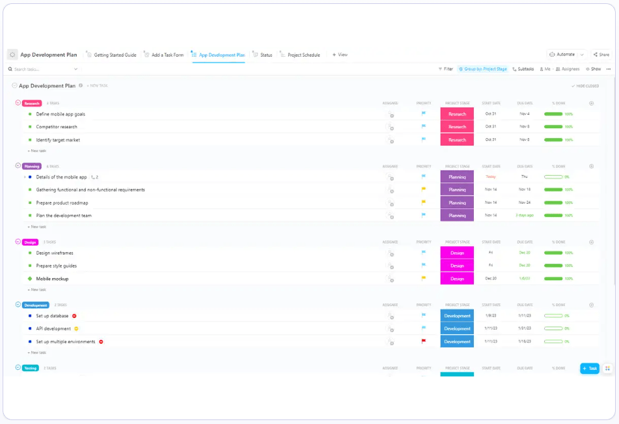This screenshot has height=424, width=619.
Task: Collapse the App Development Plan list
Action: coord(14,85)
